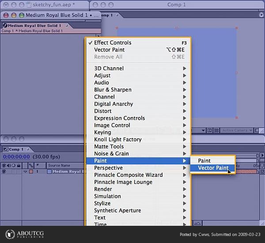Viewport: 265px width, 243px height.
Task: Open the Stylize menu item
Action: click(x=138, y=203)
